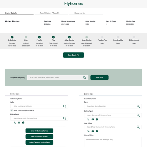Image resolution: width=147 pixels, height=147 pixels.
Task: Select the Payoffs complete checkmark icon
Action: [39, 37]
